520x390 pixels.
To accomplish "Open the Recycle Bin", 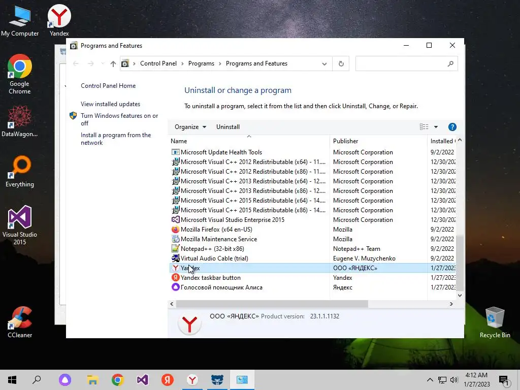I will pyautogui.click(x=495, y=322).
